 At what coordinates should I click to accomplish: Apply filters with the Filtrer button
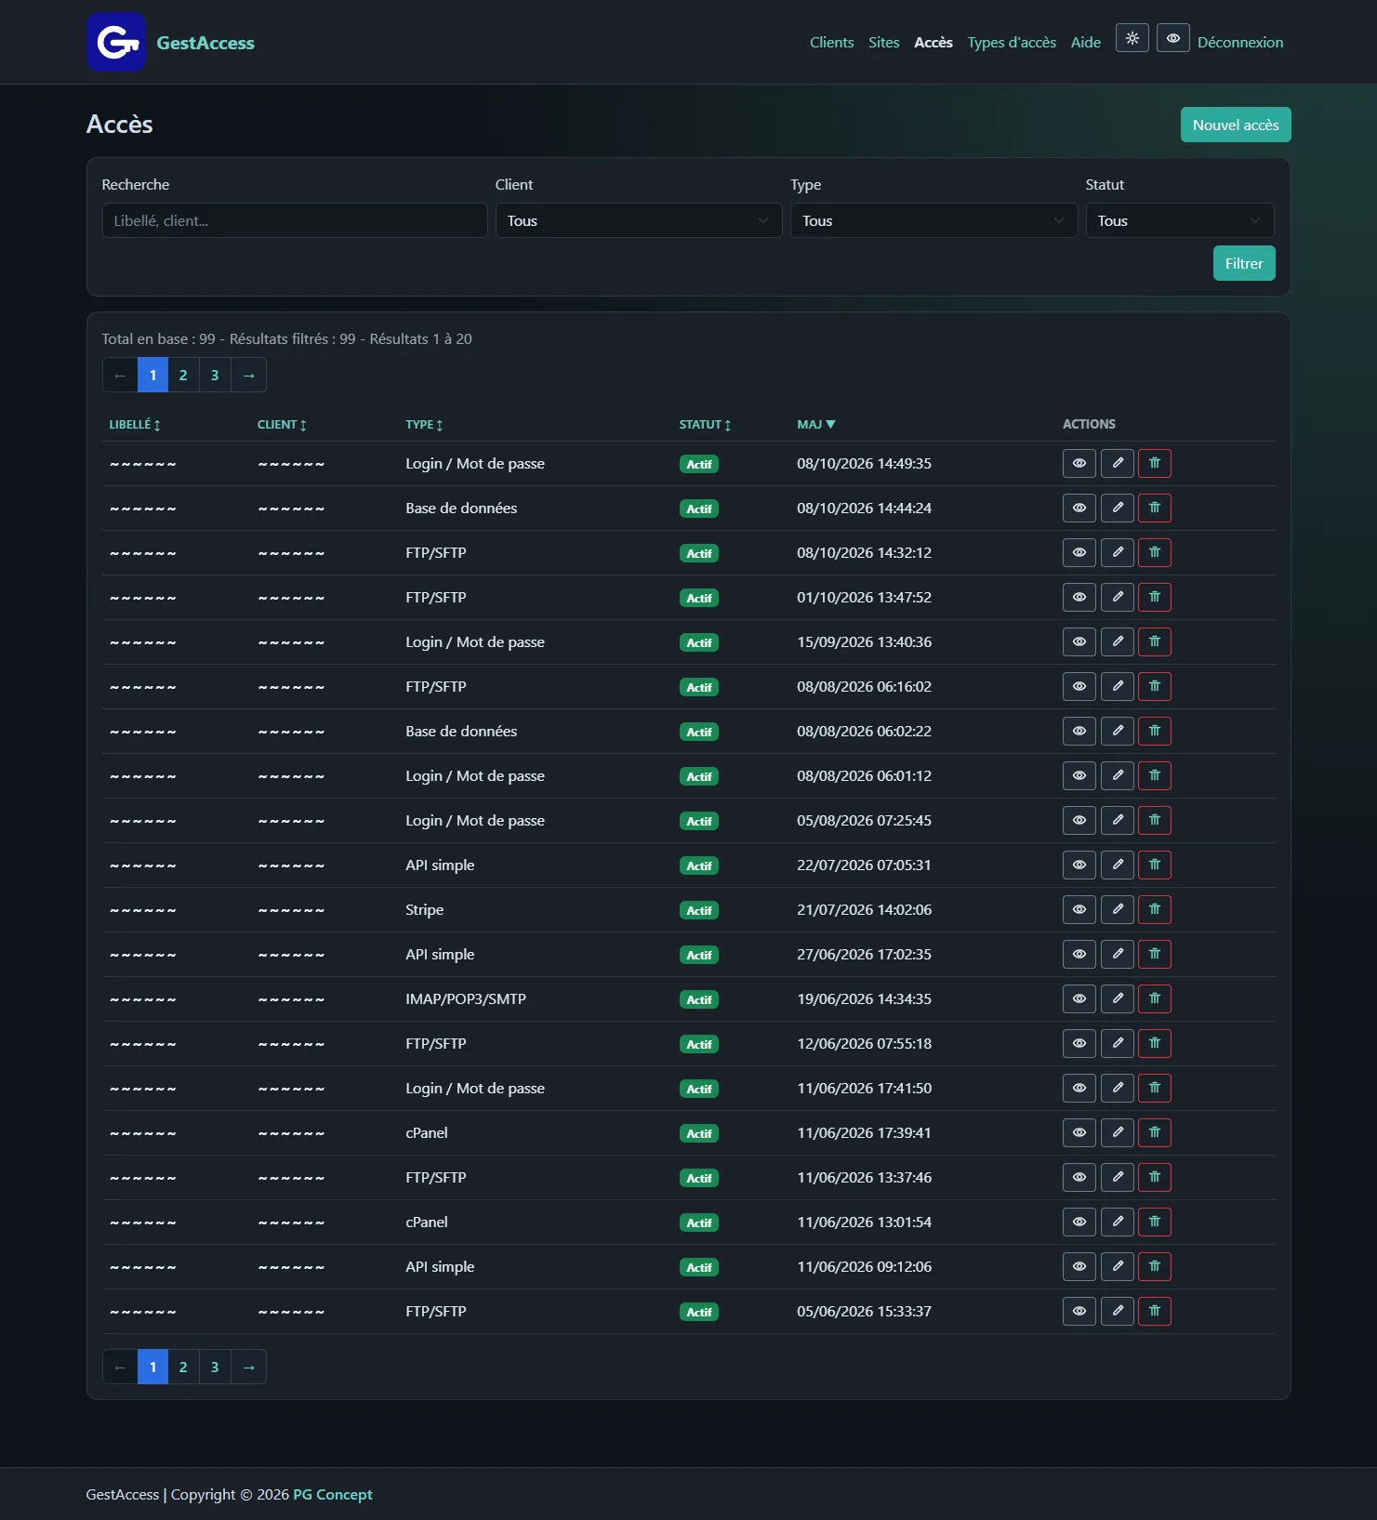pos(1243,263)
